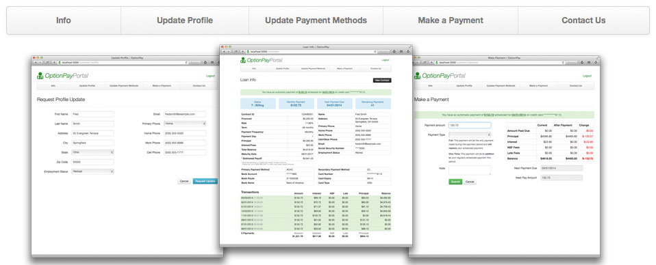Screen dimensions: 656x265
Task: Click the Remaining Payments tile in Loan Info
Action: click(x=373, y=104)
